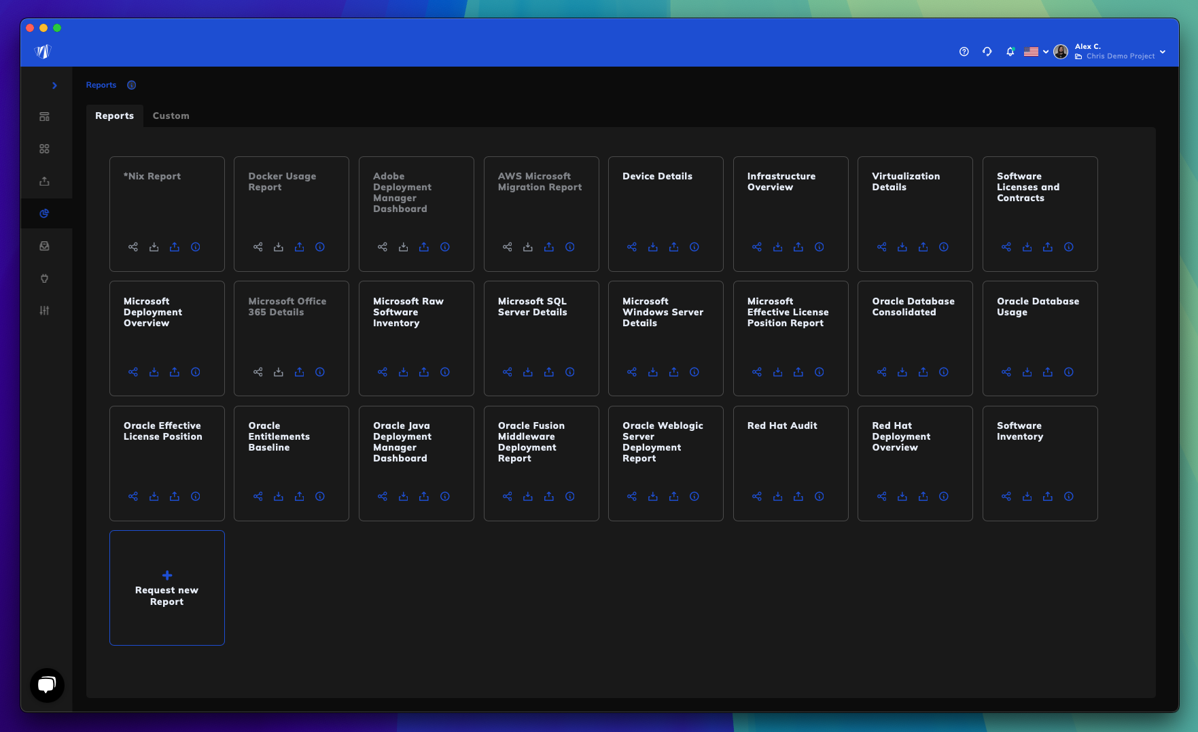Click the inbox icon in the sidebar

pos(45,246)
